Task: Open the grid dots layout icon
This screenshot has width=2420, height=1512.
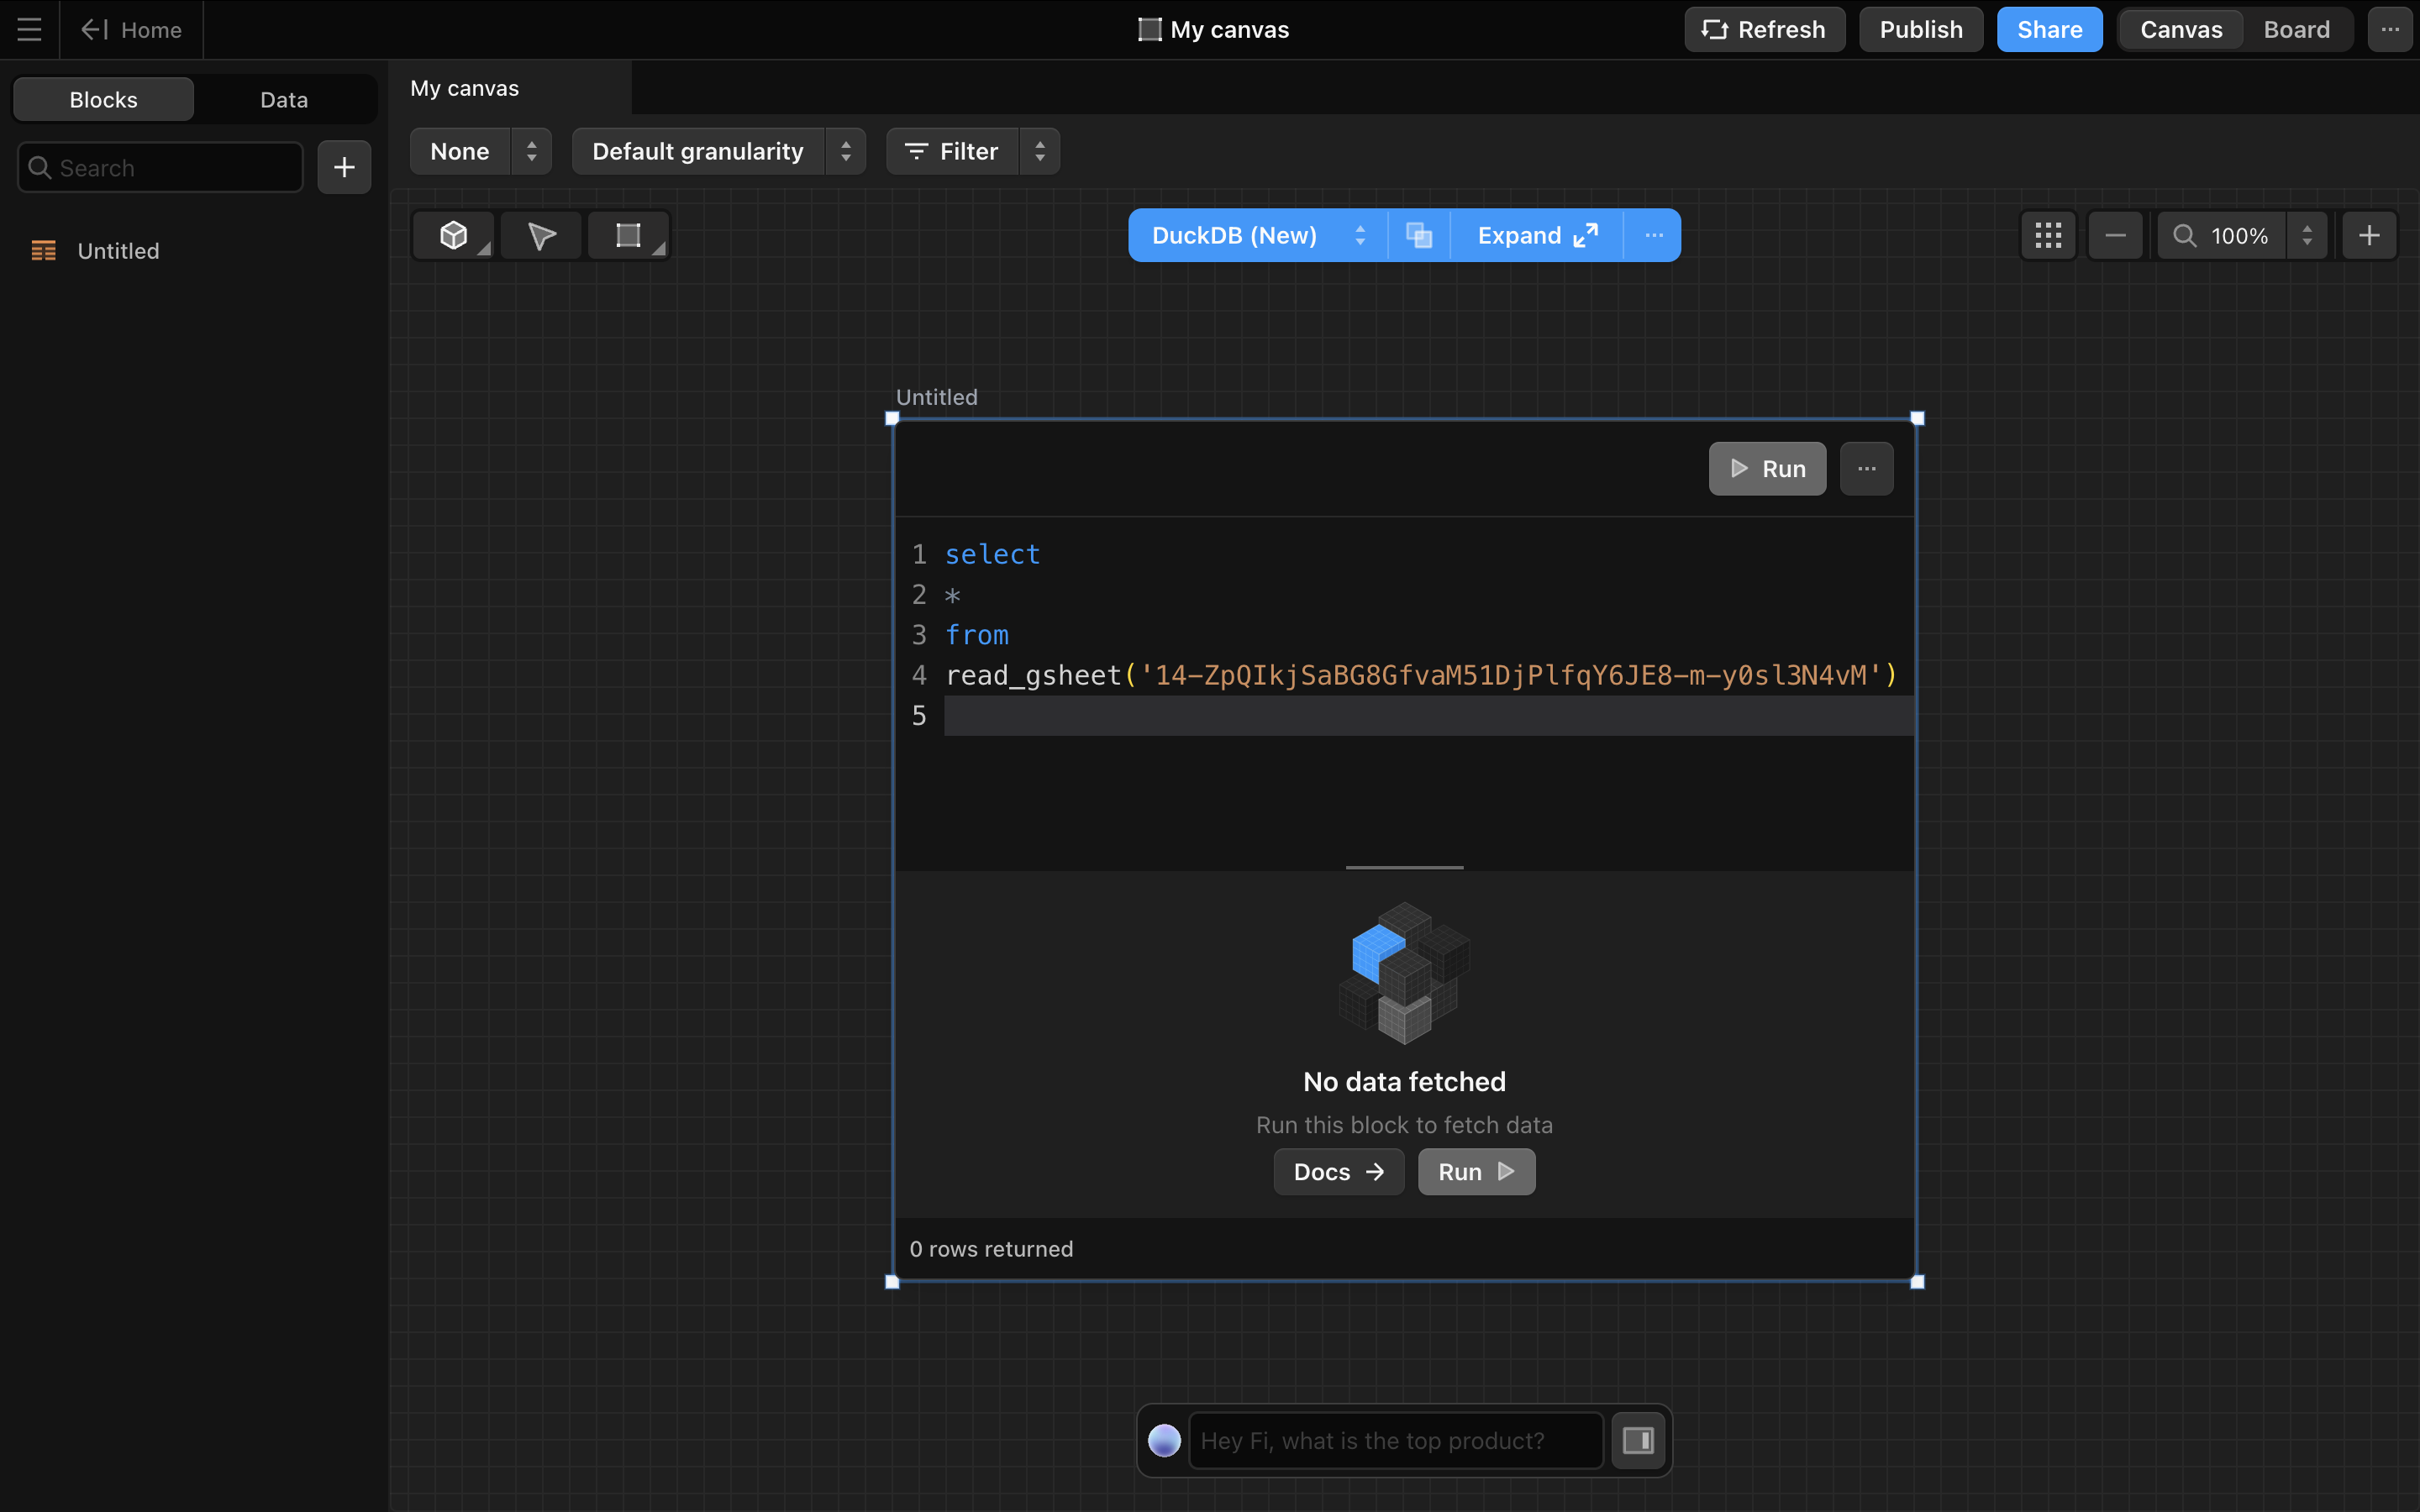Action: (2047, 235)
